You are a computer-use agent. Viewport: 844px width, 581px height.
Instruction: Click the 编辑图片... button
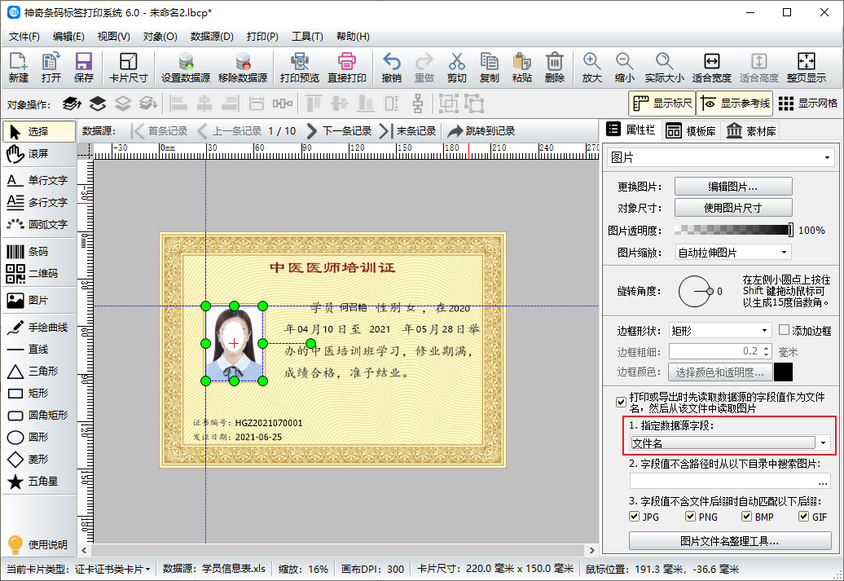[x=733, y=187]
